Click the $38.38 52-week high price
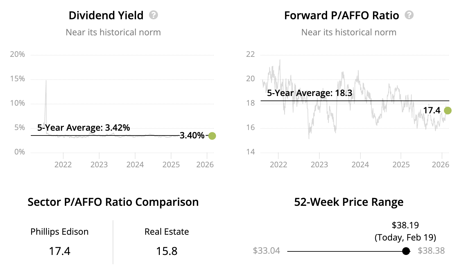The height and width of the screenshot is (271, 459). click(x=431, y=251)
